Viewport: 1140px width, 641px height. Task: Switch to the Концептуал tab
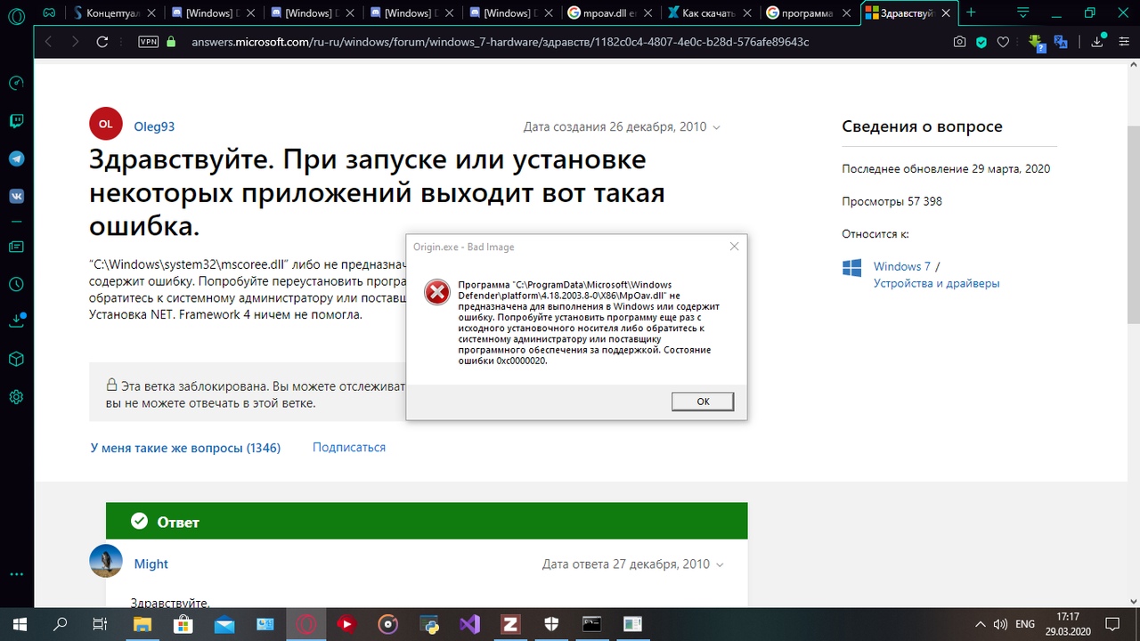click(x=115, y=12)
